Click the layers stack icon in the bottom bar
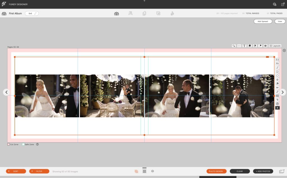Viewport: 287px width, 178px height. 152,171
